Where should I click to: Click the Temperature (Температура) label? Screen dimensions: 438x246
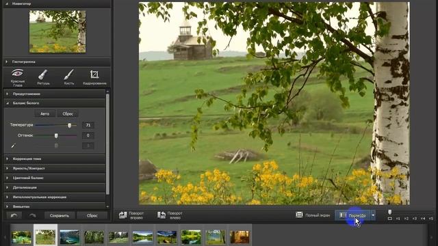pyautogui.click(x=21, y=125)
